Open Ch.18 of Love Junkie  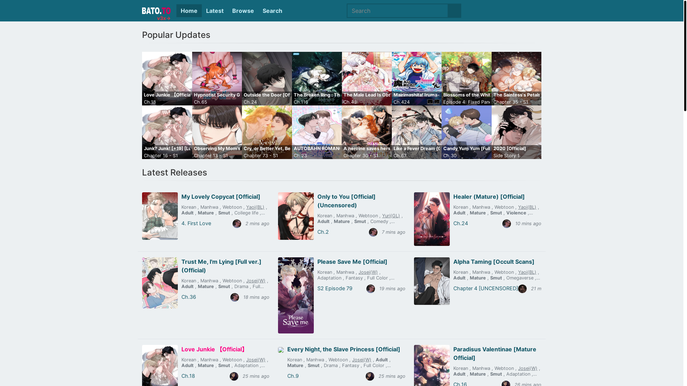(x=188, y=376)
